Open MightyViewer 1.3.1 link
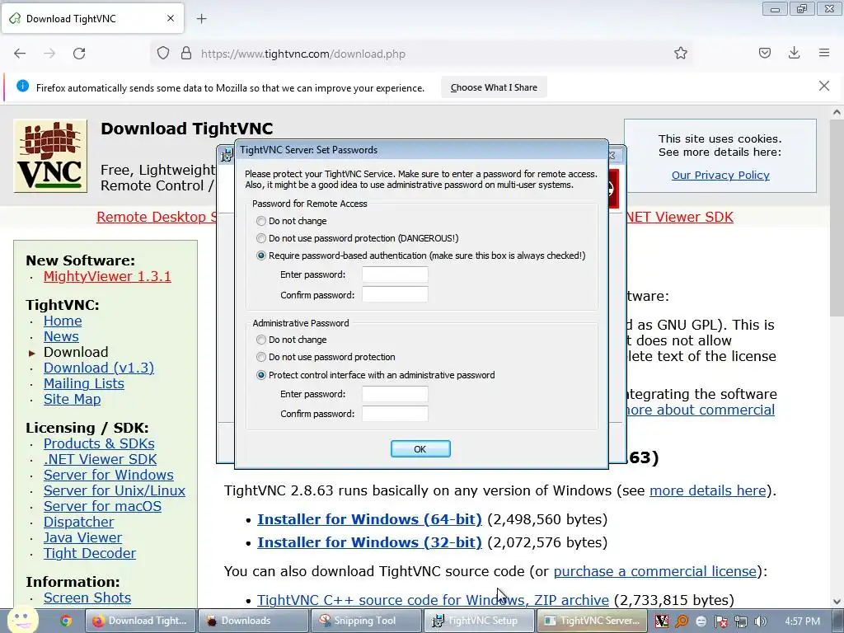The image size is (844, 633). pos(107,276)
